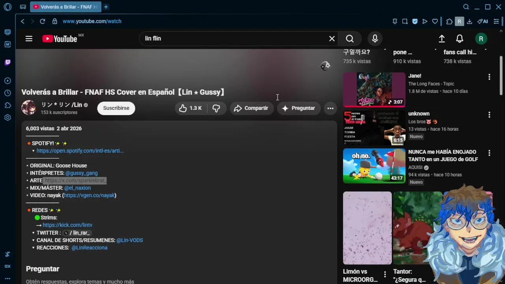Screen dimensions: 505x284
Task: Open browser downloads icon
Action: [469, 21]
